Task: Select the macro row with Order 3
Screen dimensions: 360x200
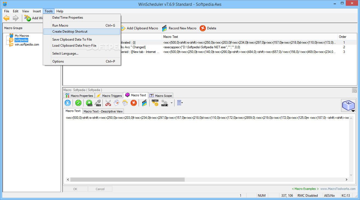Action: pos(210,52)
